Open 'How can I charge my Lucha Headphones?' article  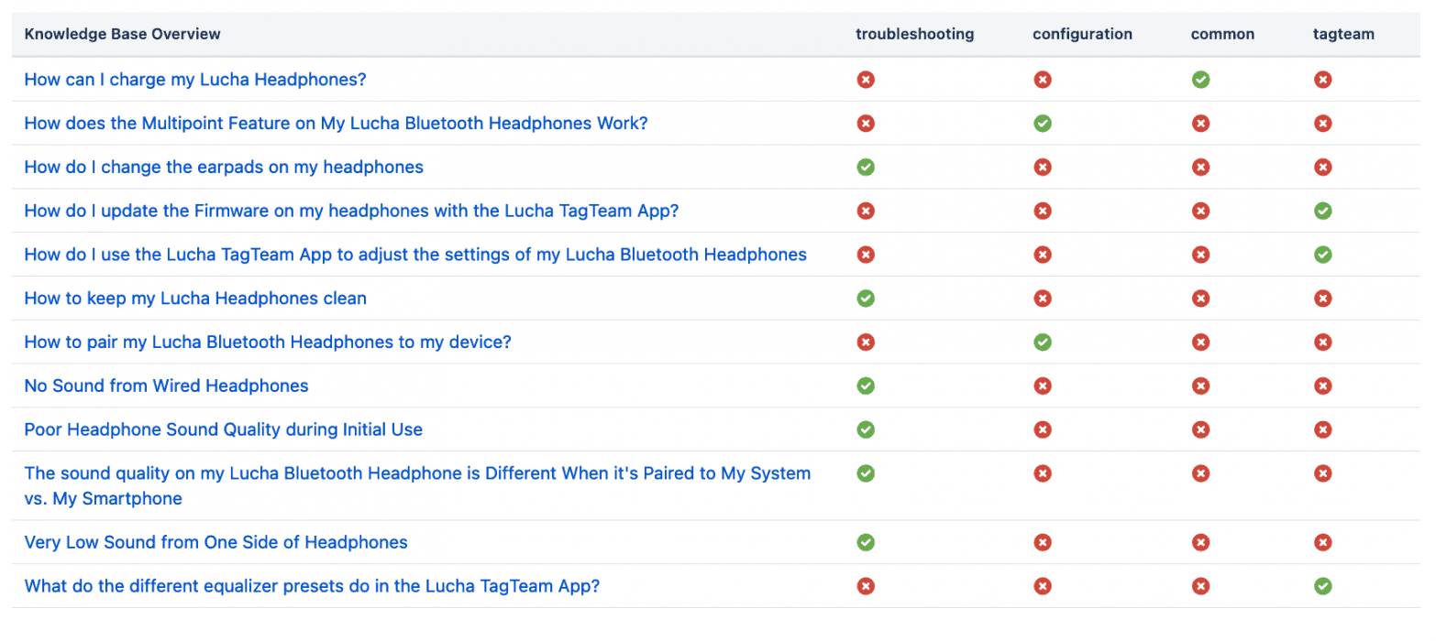coord(195,80)
